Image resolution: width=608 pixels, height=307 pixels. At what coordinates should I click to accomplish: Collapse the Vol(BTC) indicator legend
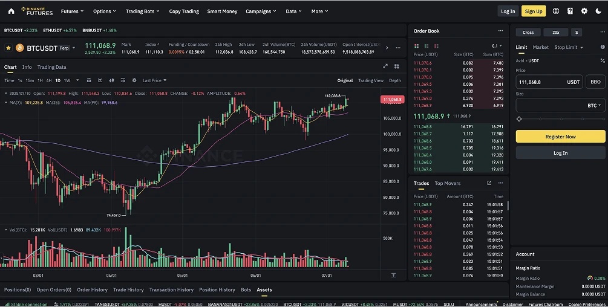(6, 230)
